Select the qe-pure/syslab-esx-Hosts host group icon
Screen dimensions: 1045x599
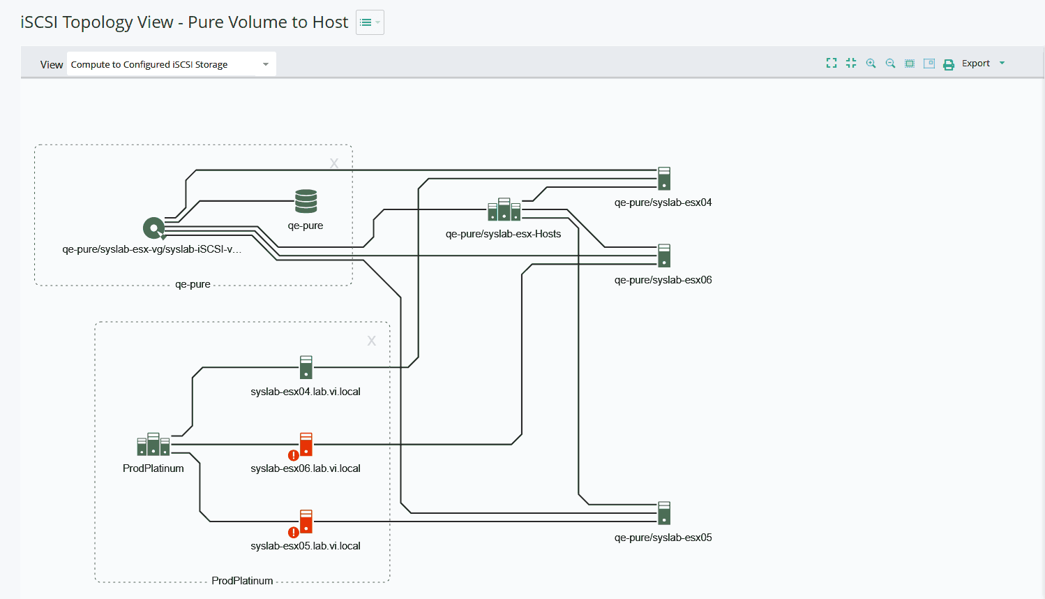coord(504,209)
